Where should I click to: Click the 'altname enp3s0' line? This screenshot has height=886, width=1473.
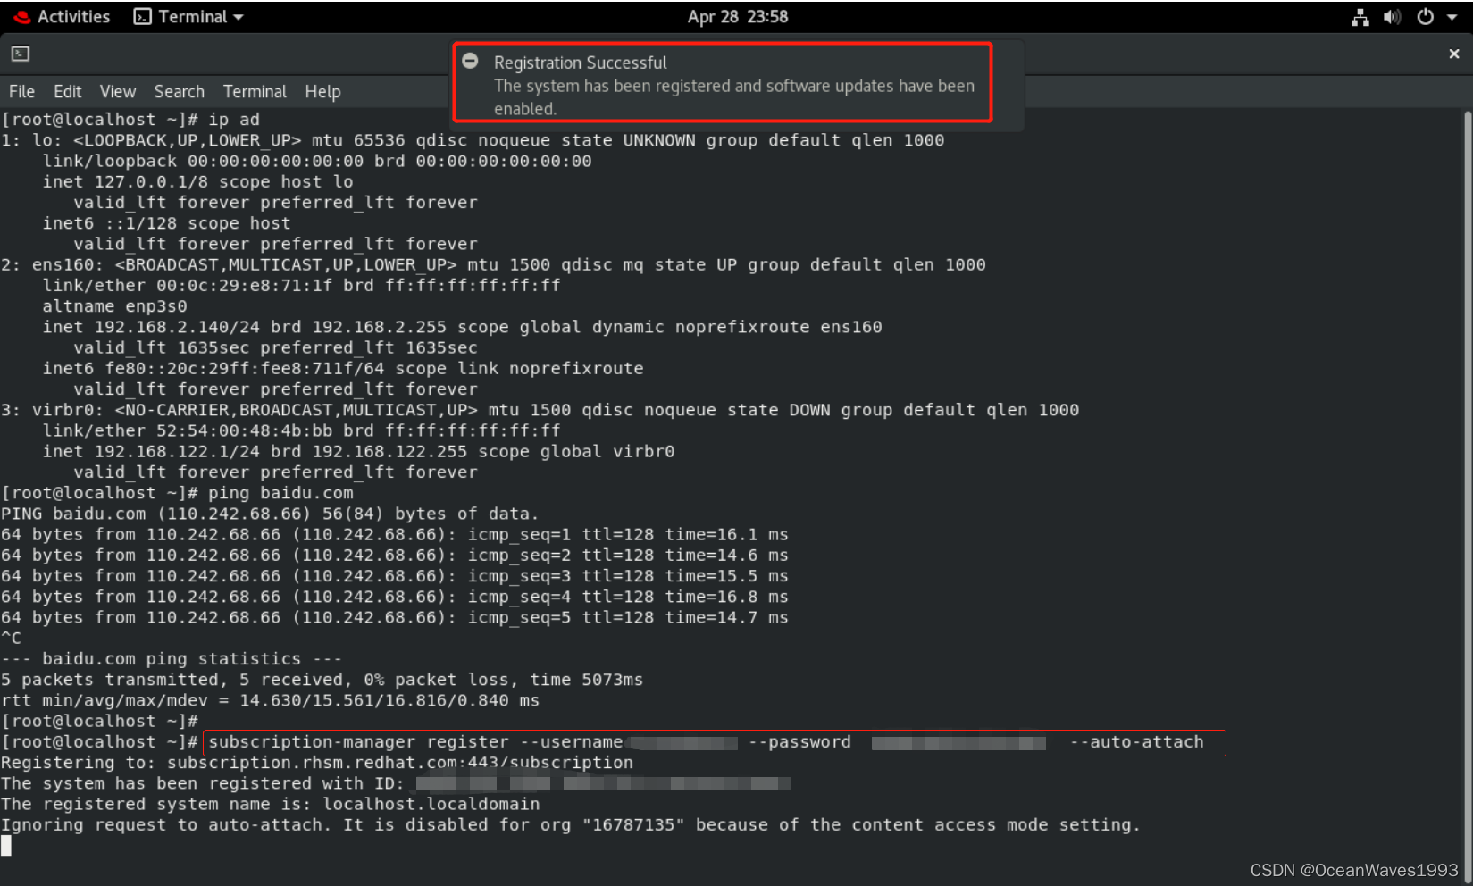click(x=115, y=306)
